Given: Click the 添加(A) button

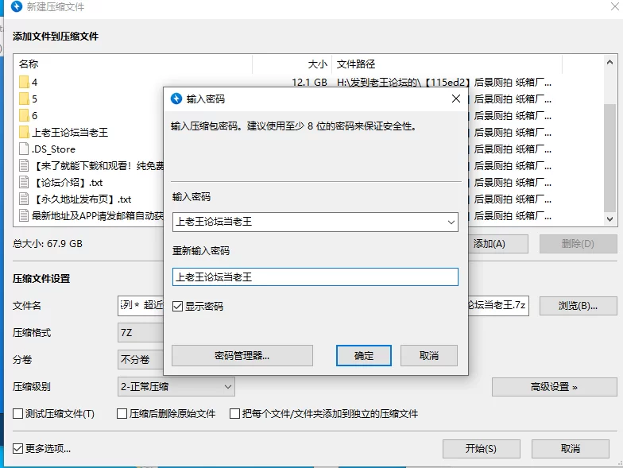Looking at the screenshot, I should [x=497, y=243].
